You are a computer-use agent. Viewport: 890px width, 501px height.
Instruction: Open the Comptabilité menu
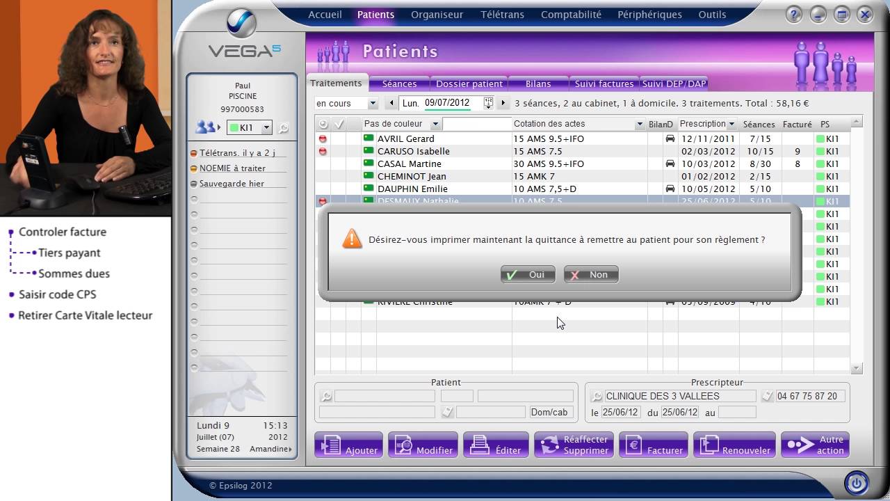pos(571,14)
